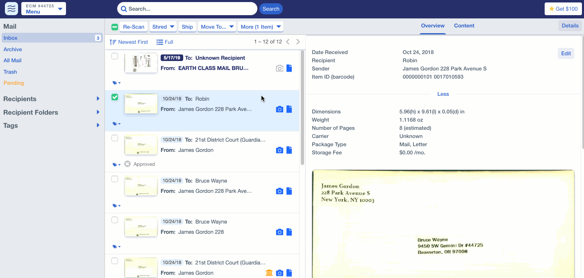Click the Re-Scan button
This screenshot has width=584, height=278.
click(134, 27)
